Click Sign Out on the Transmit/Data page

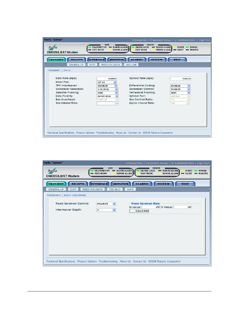(204, 40)
